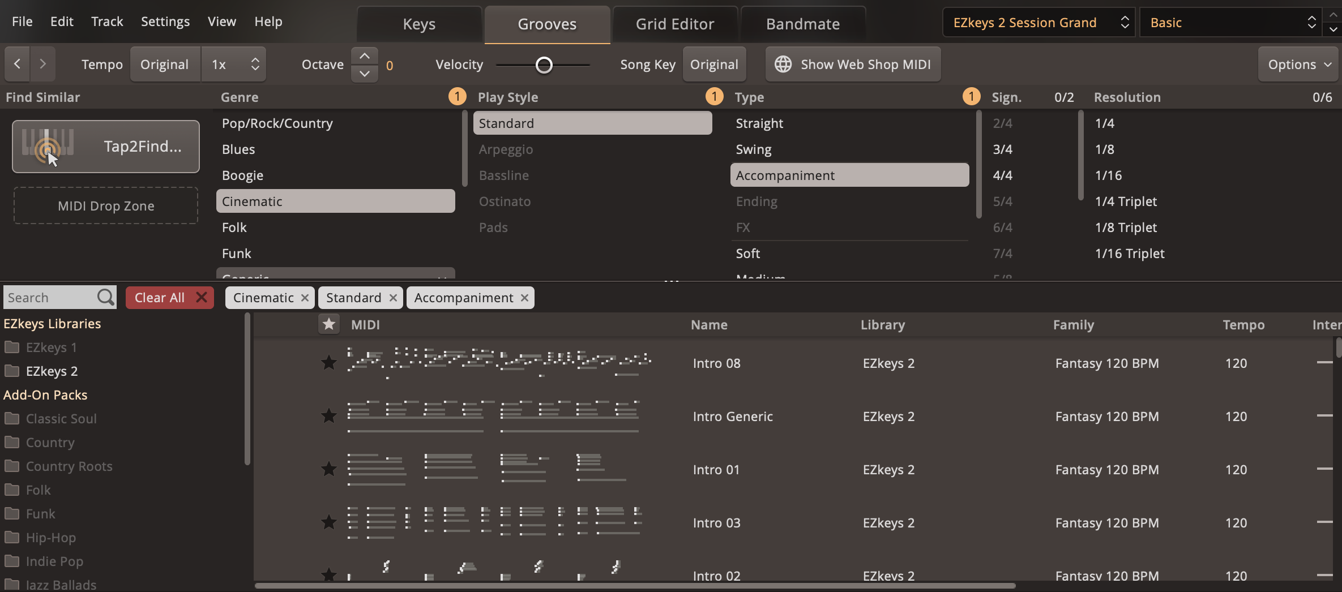Click the forward navigation arrow
This screenshot has height=592, width=1342.
43,65
